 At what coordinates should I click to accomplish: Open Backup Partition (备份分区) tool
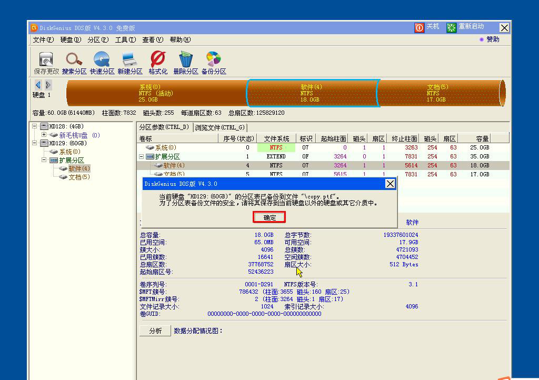[x=214, y=63]
